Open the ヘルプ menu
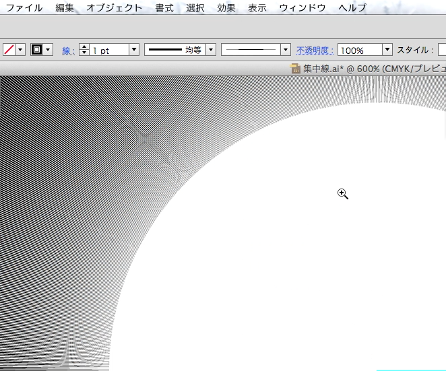 click(352, 7)
